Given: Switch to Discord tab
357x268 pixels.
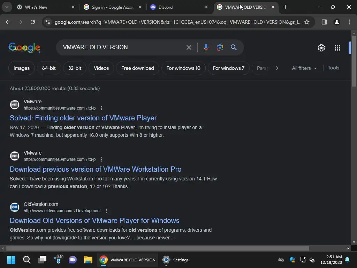Looking at the screenshot, I should pos(179,7).
